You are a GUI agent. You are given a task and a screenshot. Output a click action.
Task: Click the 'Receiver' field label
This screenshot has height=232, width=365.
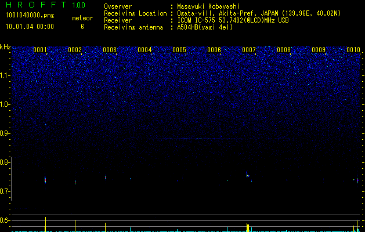pos(118,20)
